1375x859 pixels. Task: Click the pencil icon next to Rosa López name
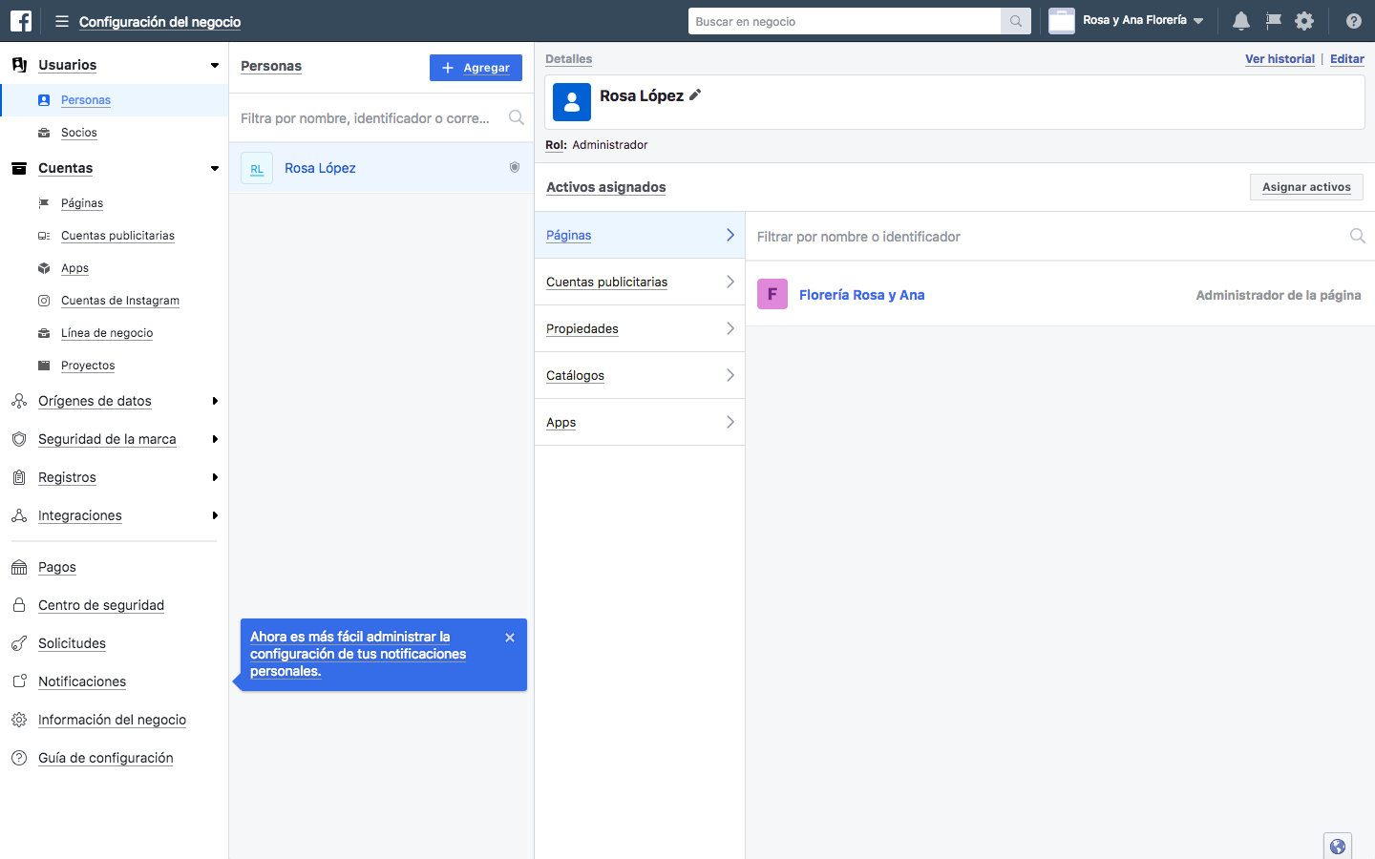coord(695,94)
